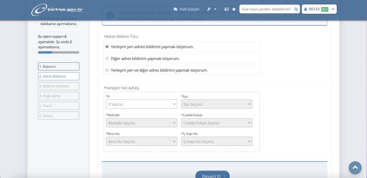Click the scroll-to-top arrow button
367x178 pixels.
pos(355,167)
